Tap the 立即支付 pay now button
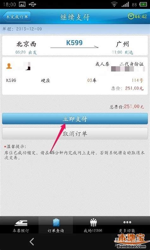150x250 pixels. pyautogui.click(x=75, y=119)
